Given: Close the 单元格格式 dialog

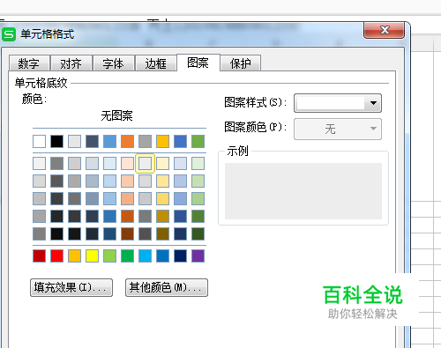Looking at the screenshot, I should [x=385, y=30].
